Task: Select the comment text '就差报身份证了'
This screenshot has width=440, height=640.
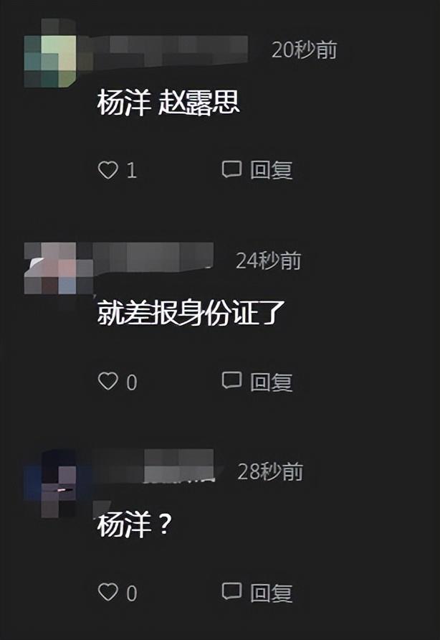Action: tap(191, 313)
